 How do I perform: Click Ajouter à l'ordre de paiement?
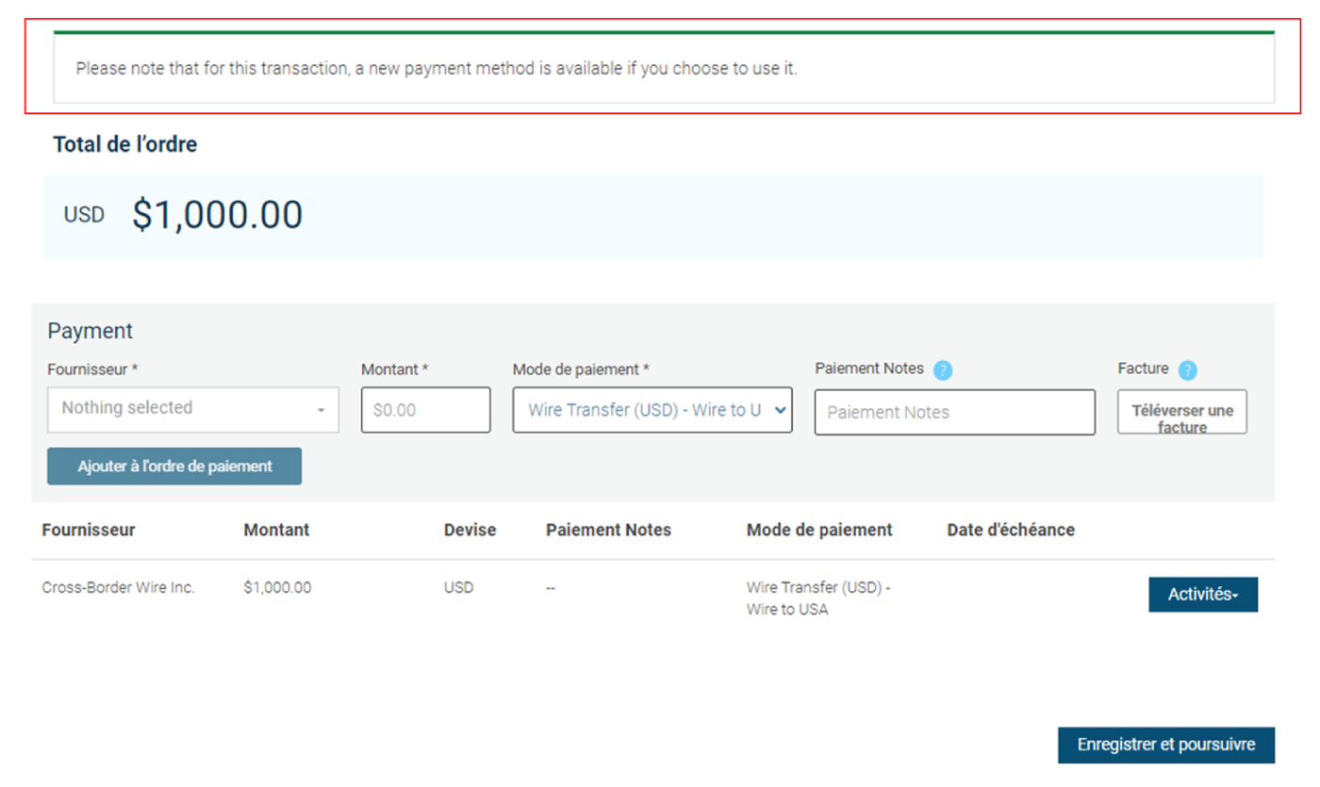[x=174, y=466]
